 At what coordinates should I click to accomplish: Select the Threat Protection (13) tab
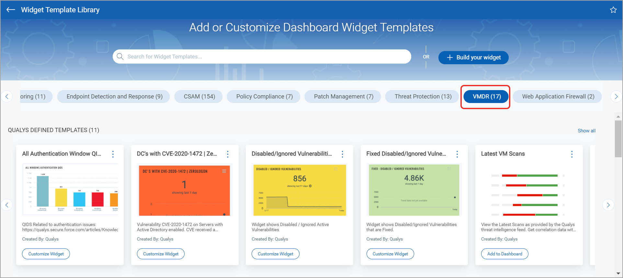click(x=422, y=97)
